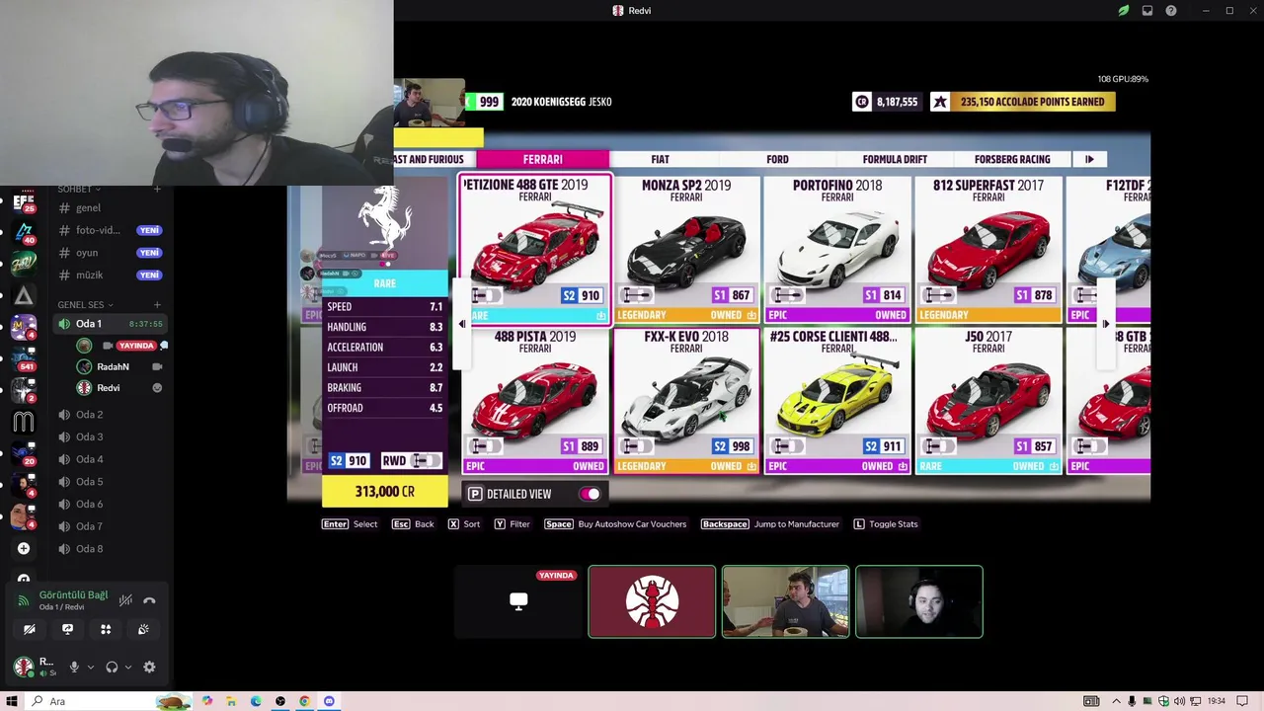Open the Windows Start menu
This screenshot has height=711, width=1264.
[x=12, y=701]
